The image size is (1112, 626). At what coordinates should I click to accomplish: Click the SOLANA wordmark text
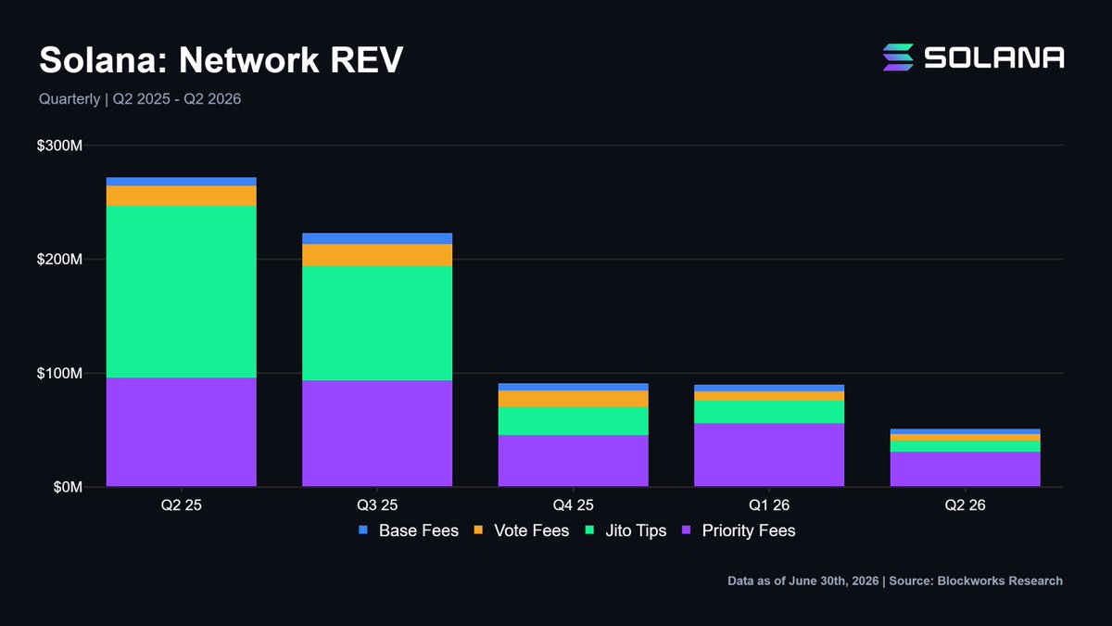click(994, 57)
